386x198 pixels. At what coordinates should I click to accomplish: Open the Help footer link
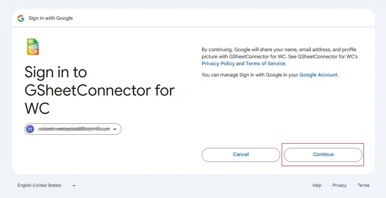click(317, 186)
